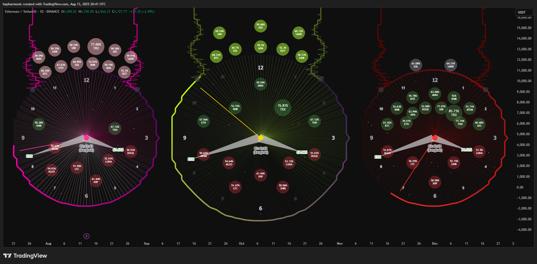This screenshot has width=537, height=264.
Task: Click the 61.42% BTC bubble
Action: (387, 124)
